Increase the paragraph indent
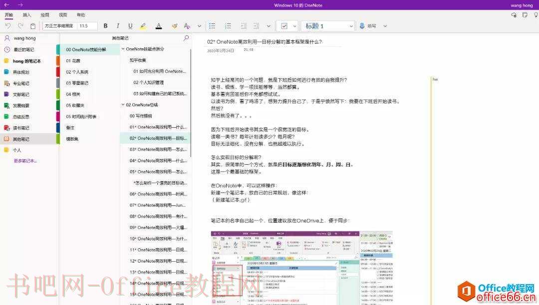This screenshot has width=539, height=305. [256, 26]
